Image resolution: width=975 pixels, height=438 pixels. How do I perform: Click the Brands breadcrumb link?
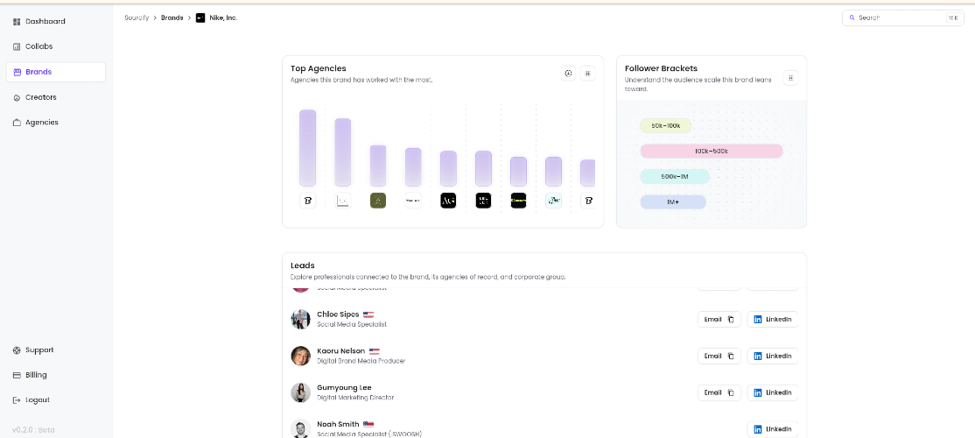pyautogui.click(x=172, y=18)
